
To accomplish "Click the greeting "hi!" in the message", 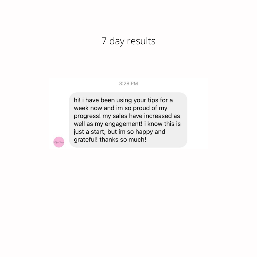I will pyautogui.click(x=77, y=100).
